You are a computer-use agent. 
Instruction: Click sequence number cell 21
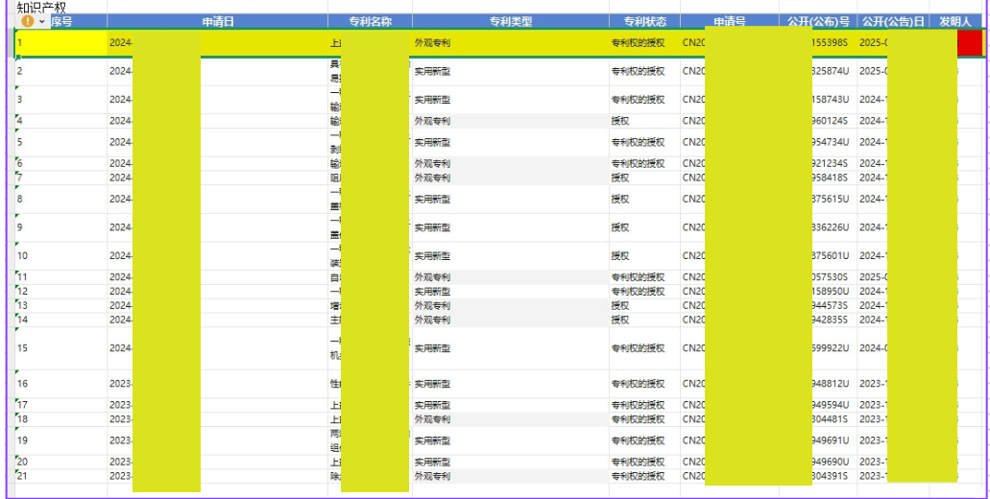[61, 476]
